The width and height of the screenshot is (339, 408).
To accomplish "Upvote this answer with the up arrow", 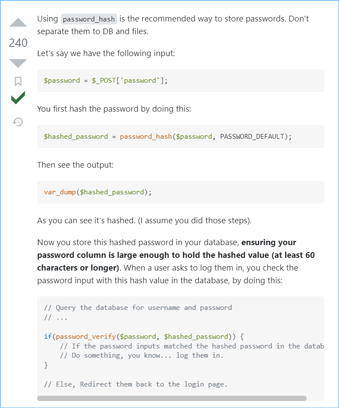I will (x=18, y=23).
